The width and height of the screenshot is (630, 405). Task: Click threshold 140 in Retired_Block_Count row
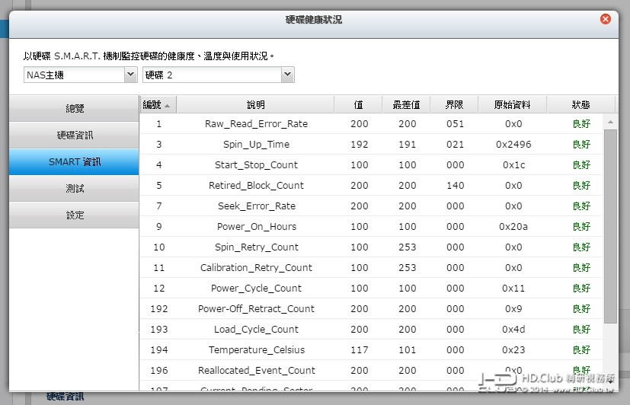pos(456,185)
